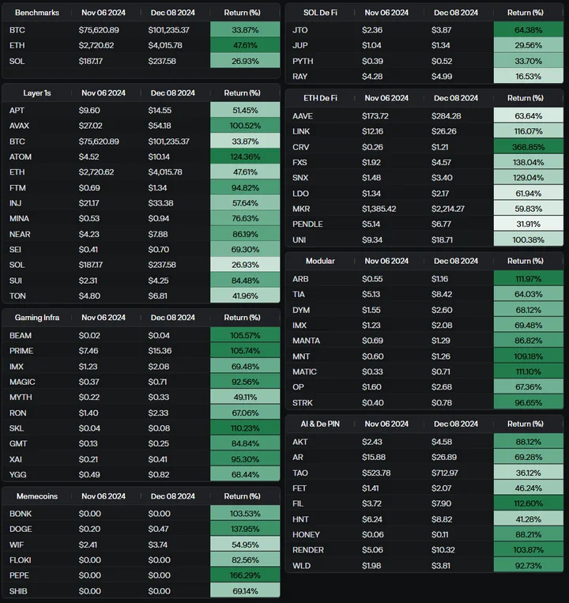The width and height of the screenshot is (569, 603).
Task: Click the HONEY ticker label
Action: click(306, 535)
